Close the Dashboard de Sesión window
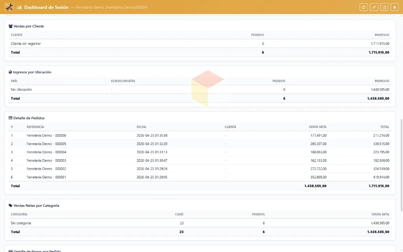403x252 pixels. click(x=394, y=7)
